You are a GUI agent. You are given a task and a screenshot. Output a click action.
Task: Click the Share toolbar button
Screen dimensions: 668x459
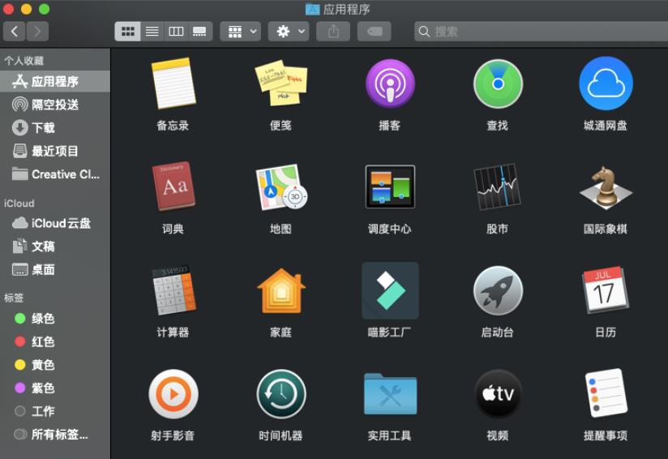coord(333,32)
